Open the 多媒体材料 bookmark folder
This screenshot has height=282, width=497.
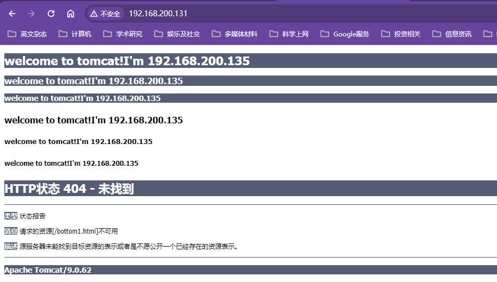point(235,34)
